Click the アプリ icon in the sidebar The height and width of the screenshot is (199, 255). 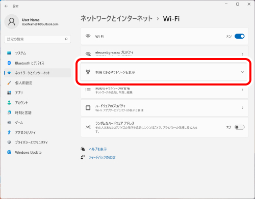point(9,93)
